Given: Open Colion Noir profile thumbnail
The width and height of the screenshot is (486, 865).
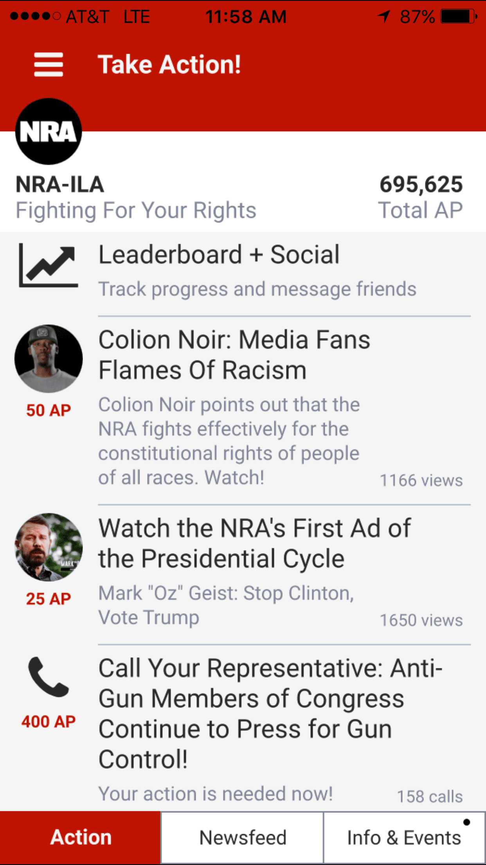Looking at the screenshot, I should tap(49, 359).
